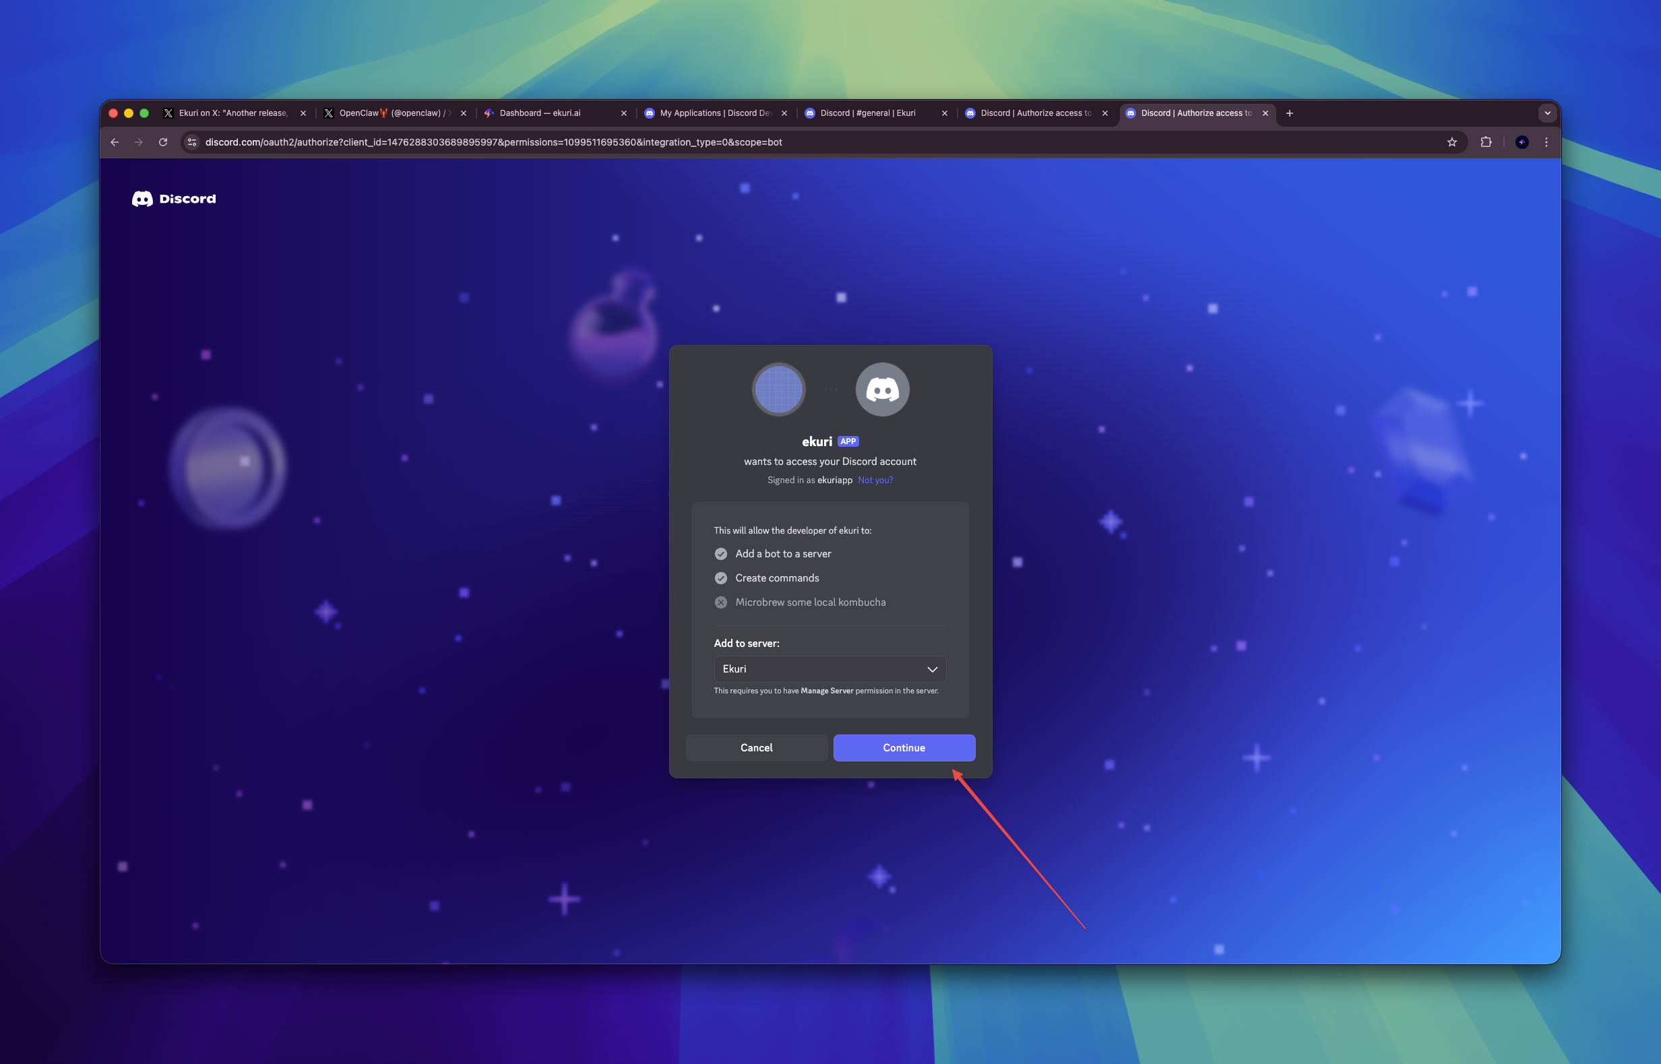Expand the 'Add to server' Ekuri dropdown

click(829, 669)
